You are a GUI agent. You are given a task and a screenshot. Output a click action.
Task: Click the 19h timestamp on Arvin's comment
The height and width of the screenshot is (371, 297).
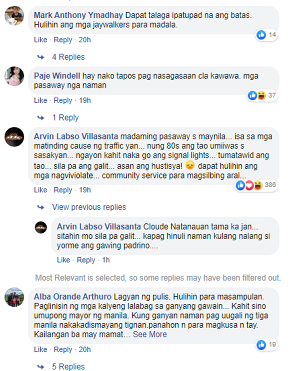[85, 190]
